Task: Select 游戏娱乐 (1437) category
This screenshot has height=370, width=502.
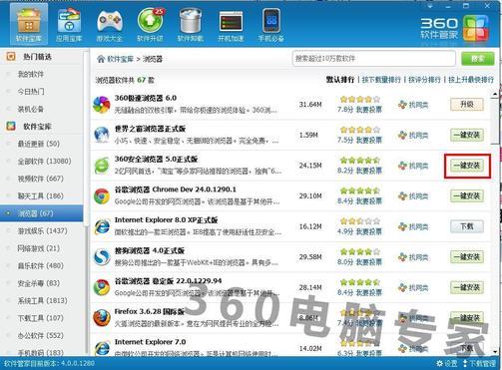Action: [42, 230]
